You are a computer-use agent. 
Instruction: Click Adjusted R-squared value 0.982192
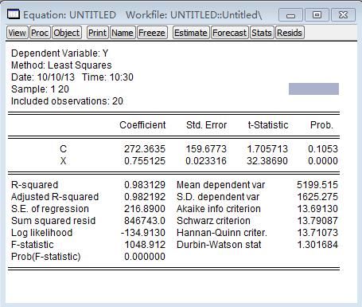(x=145, y=197)
